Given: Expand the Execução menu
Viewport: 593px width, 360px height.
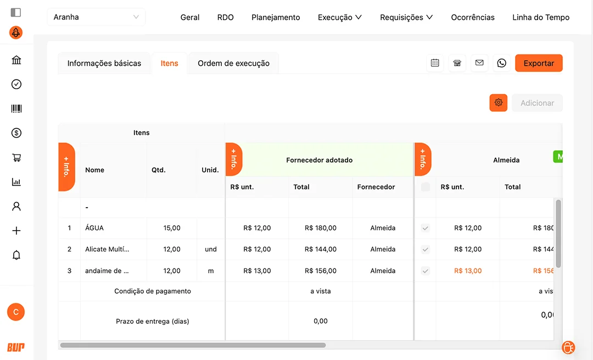Looking at the screenshot, I should 339,18.
